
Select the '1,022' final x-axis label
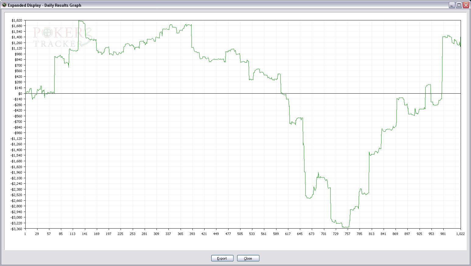(x=460, y=234)
